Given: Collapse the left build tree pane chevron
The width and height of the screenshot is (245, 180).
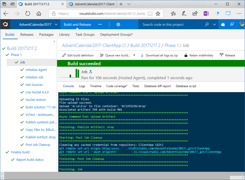Looking at the screenshot, I should click(54, 41).
